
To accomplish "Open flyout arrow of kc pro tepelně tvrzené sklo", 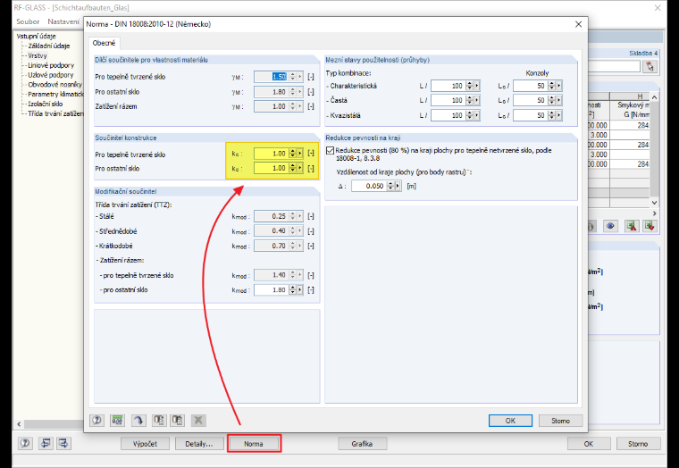I will (x=299, y=154).
